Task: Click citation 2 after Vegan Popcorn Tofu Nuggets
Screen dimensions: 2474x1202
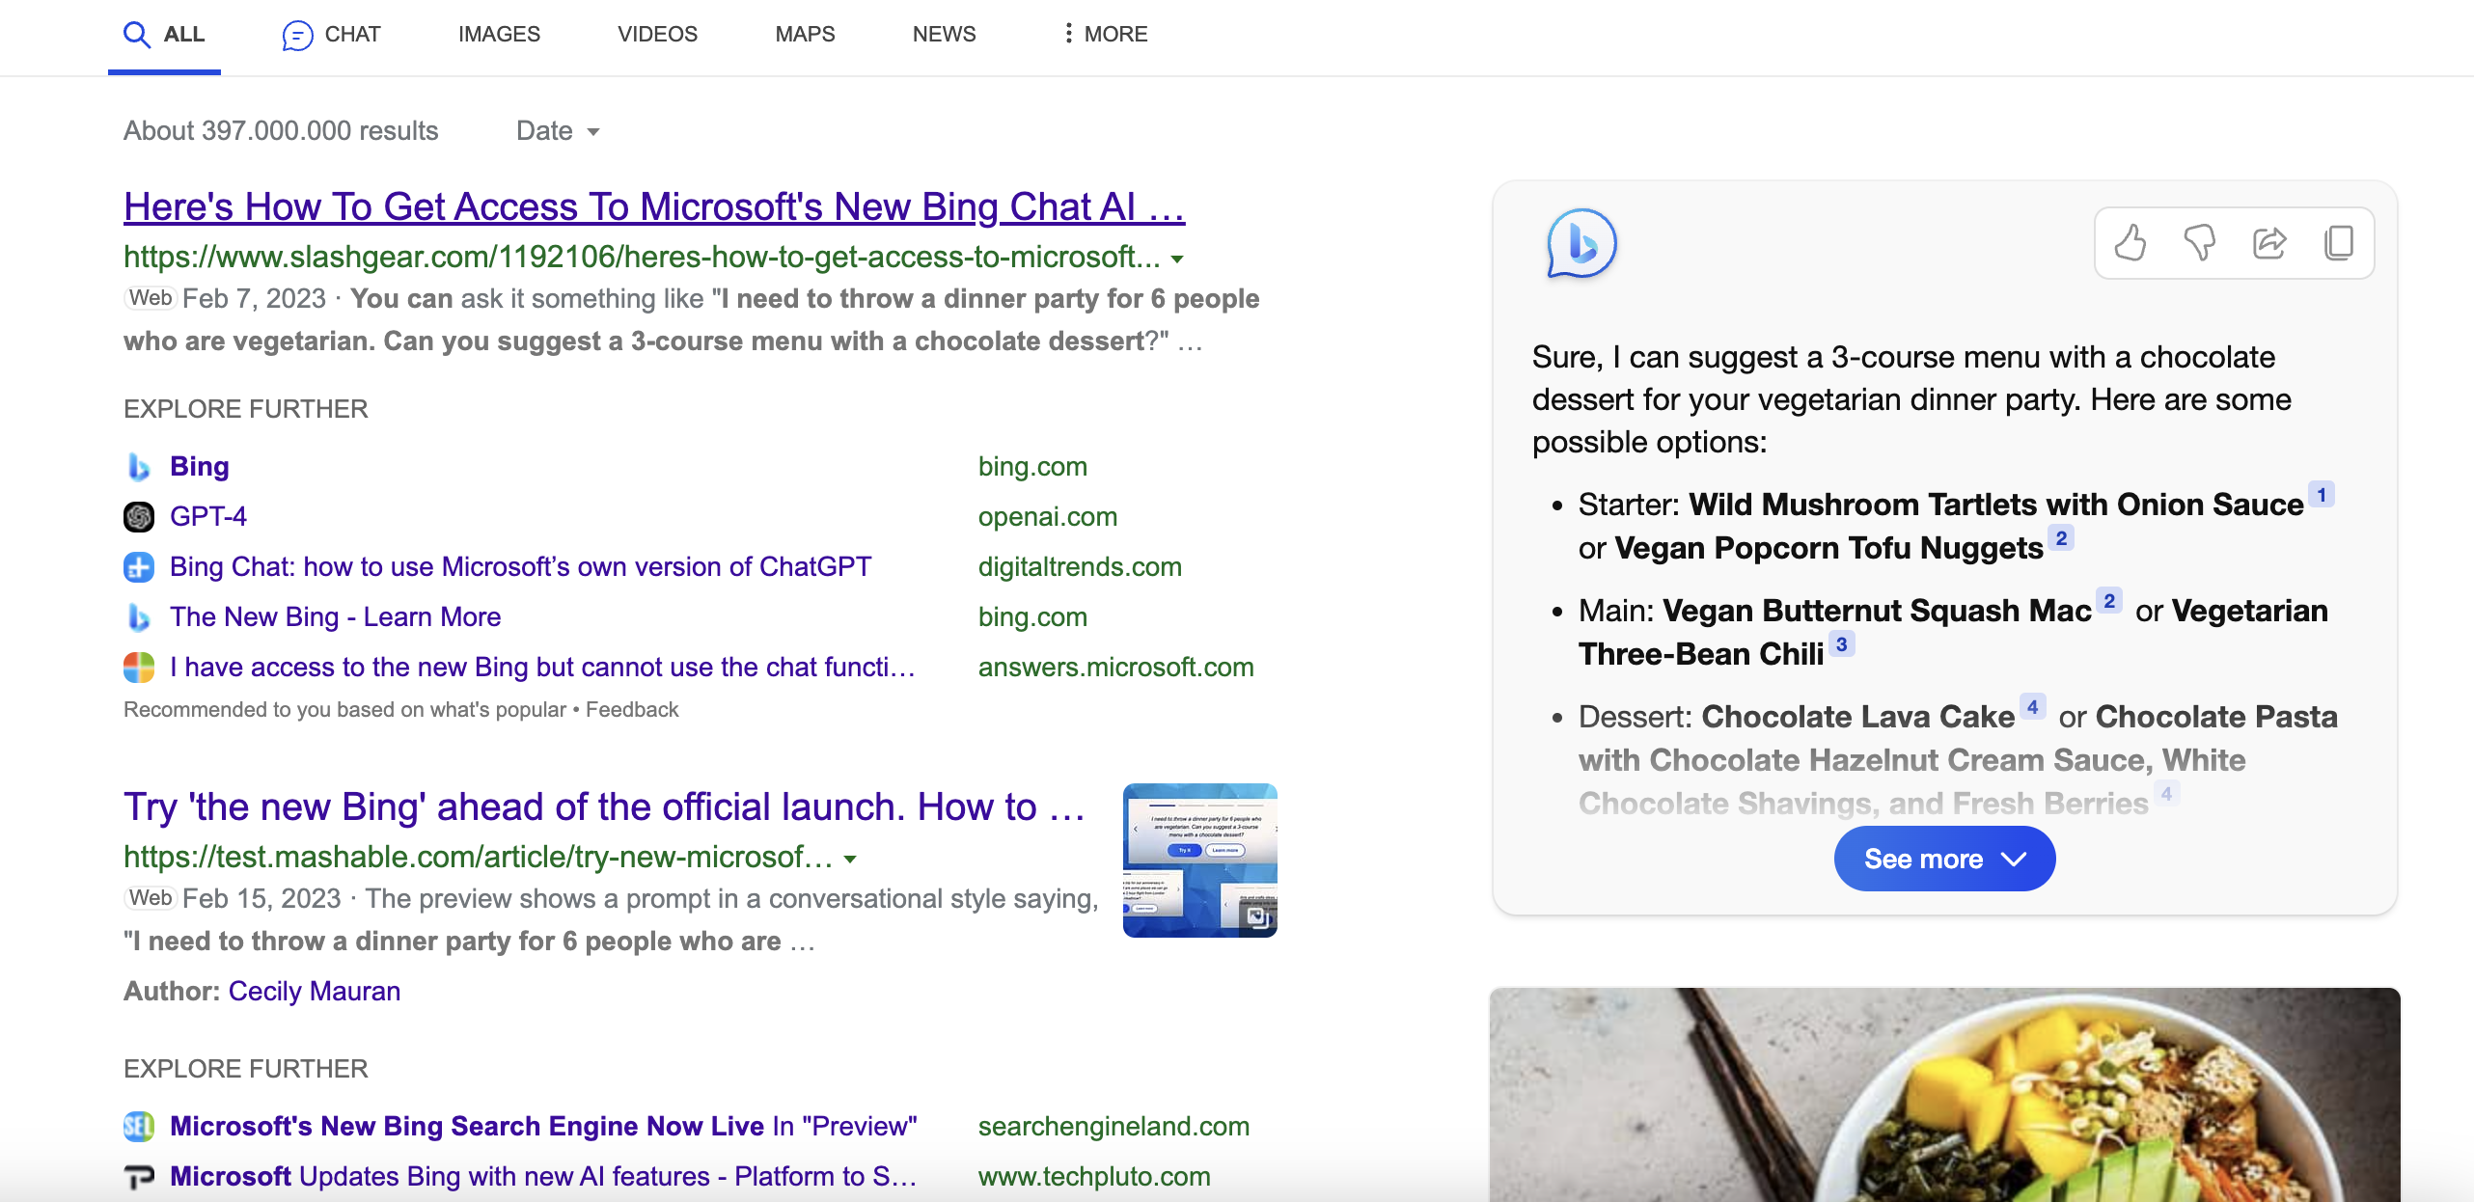Action: pyautogui.click(x=2061, y=538)
